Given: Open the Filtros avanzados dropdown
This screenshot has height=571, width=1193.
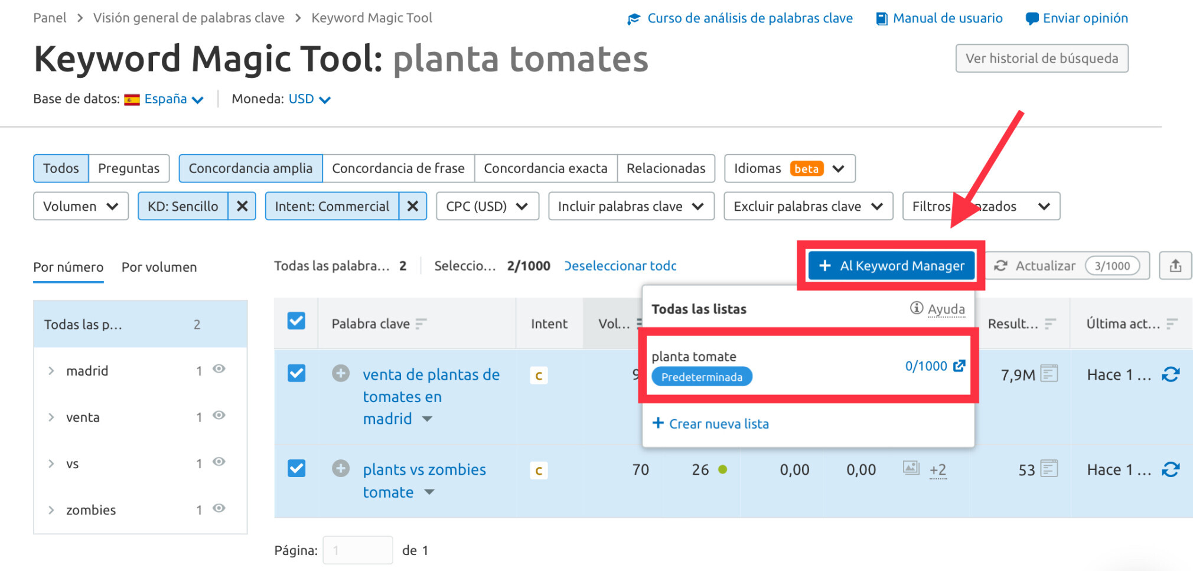Looking at the screenshot, I should pos(982,206).
